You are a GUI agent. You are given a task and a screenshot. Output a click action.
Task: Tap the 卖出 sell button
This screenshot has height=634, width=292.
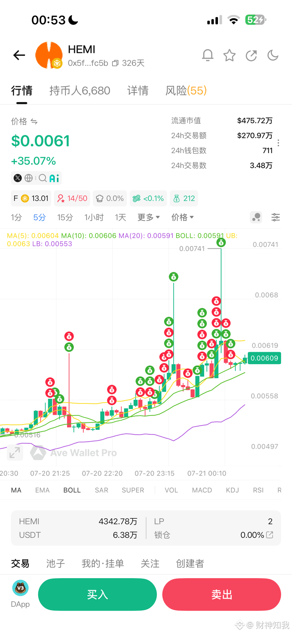(x=221, y=594)
